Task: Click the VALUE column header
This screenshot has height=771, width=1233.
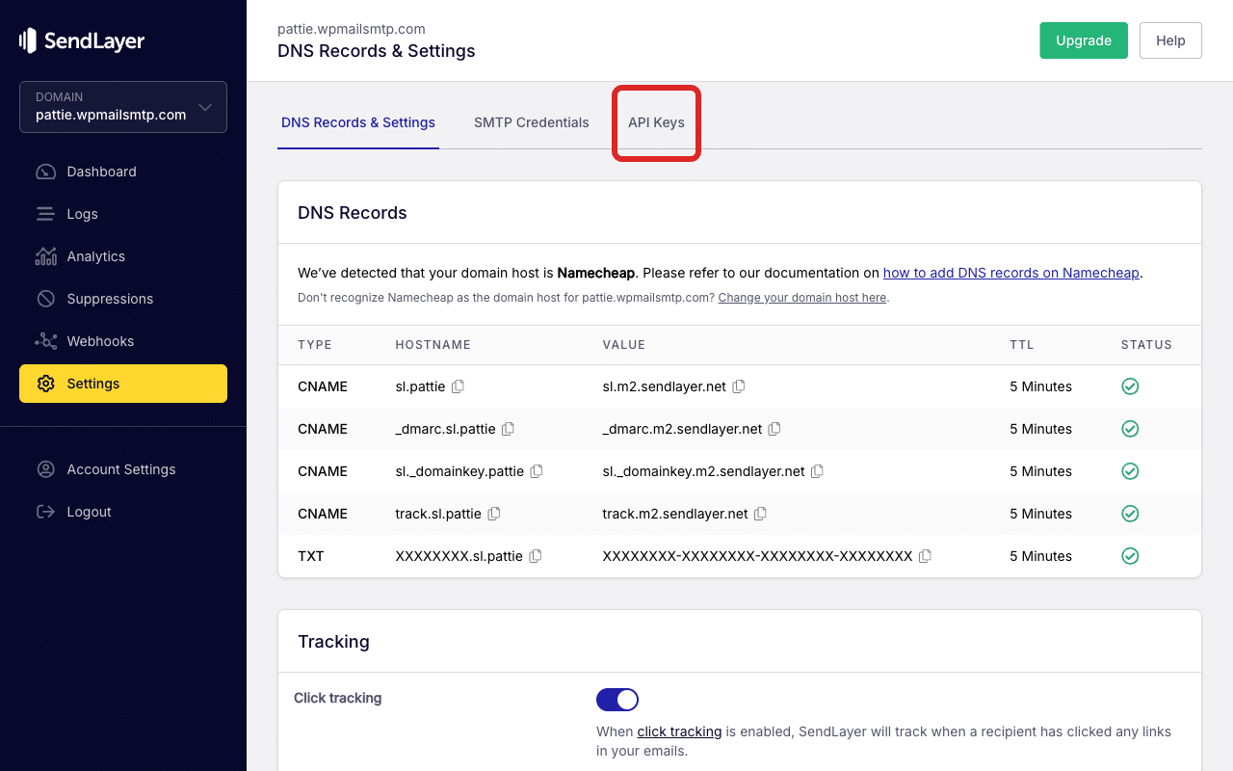Action: (624, 345)
